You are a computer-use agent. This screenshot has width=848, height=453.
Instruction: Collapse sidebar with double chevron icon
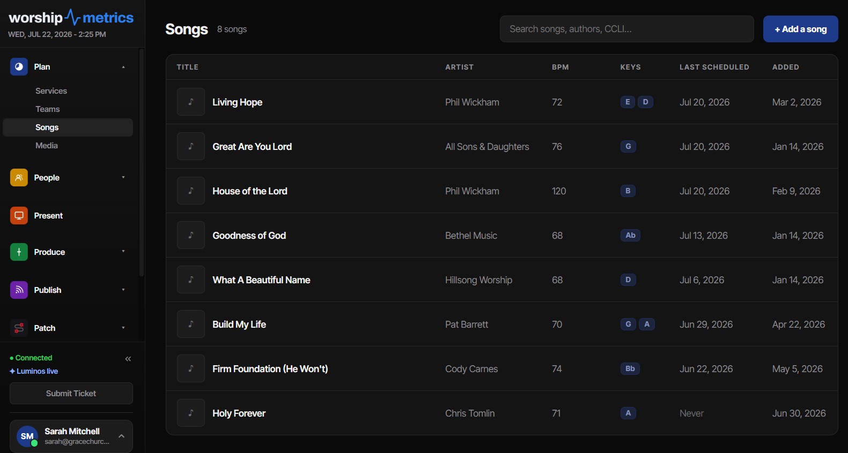tap(128, 359)
